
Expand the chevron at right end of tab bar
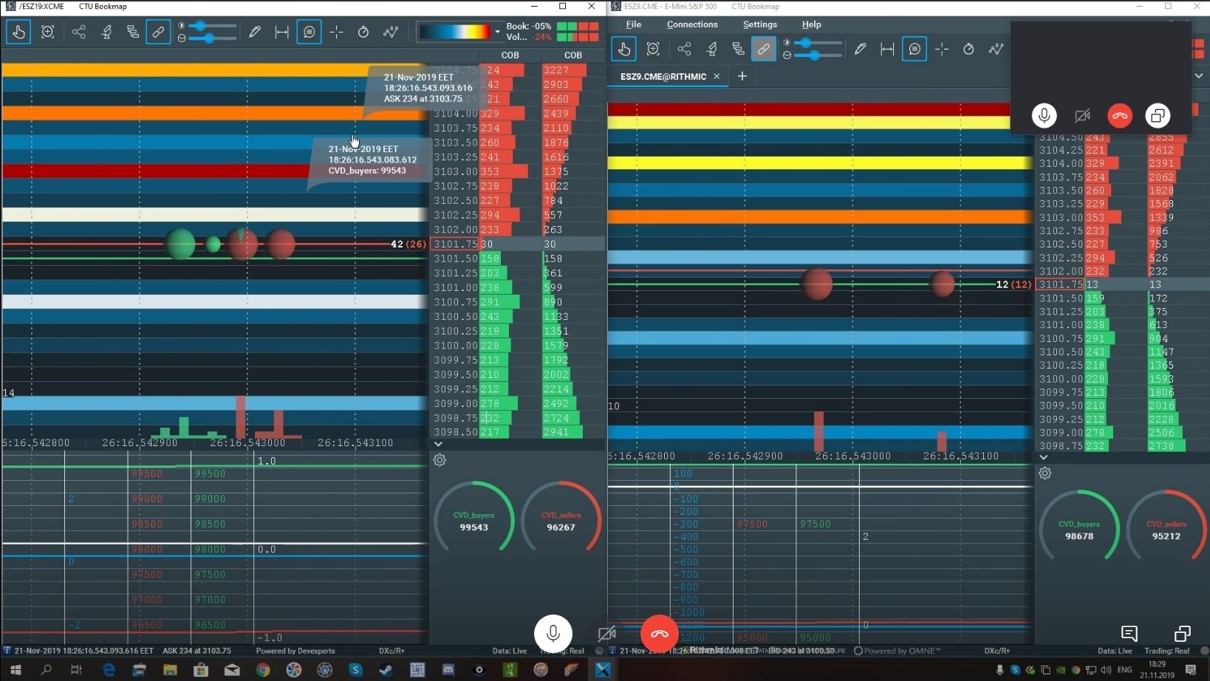click(x=1199, y=76)
